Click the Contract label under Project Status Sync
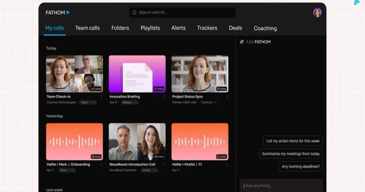365x192 pixels. pos(207,102)
